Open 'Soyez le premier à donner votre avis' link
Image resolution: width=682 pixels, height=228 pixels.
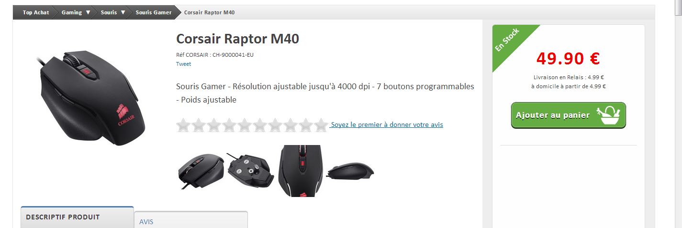coord(387,124)
